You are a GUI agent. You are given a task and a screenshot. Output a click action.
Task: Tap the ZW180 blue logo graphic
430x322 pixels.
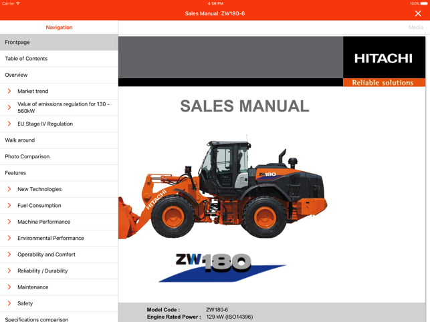223,267
